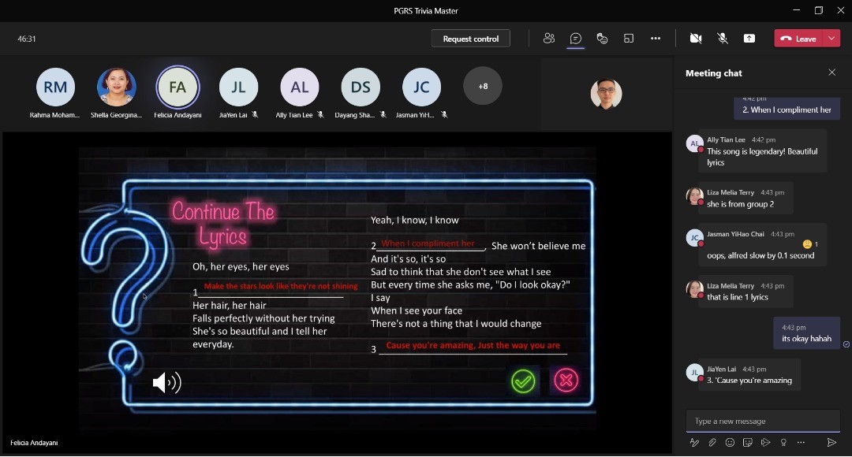
Task: Click the Request control button
Action: coord(470,39)
